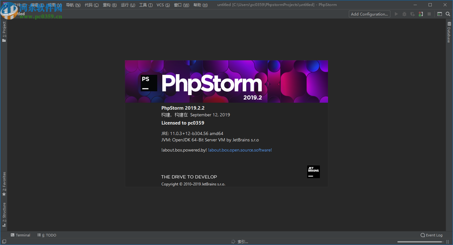This screenshot has width=453, height=245.
Task: Click the JRE version line
Action: click(192, 133)
